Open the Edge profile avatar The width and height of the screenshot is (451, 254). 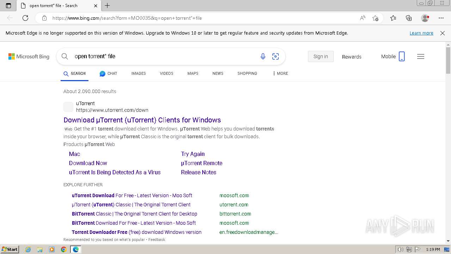(x=425, y=18)
